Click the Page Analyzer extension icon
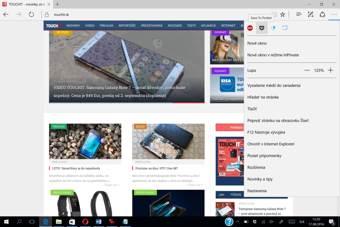The width and height of the screenshot is (340, 227). [x=285, y=28]
